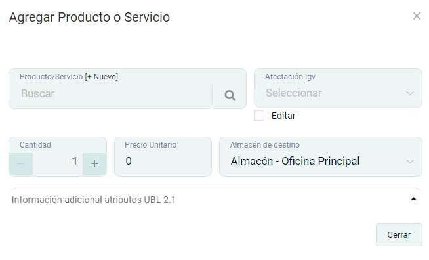Click the Cerrar button
429x260 pixels.
(x=399, y=235)
